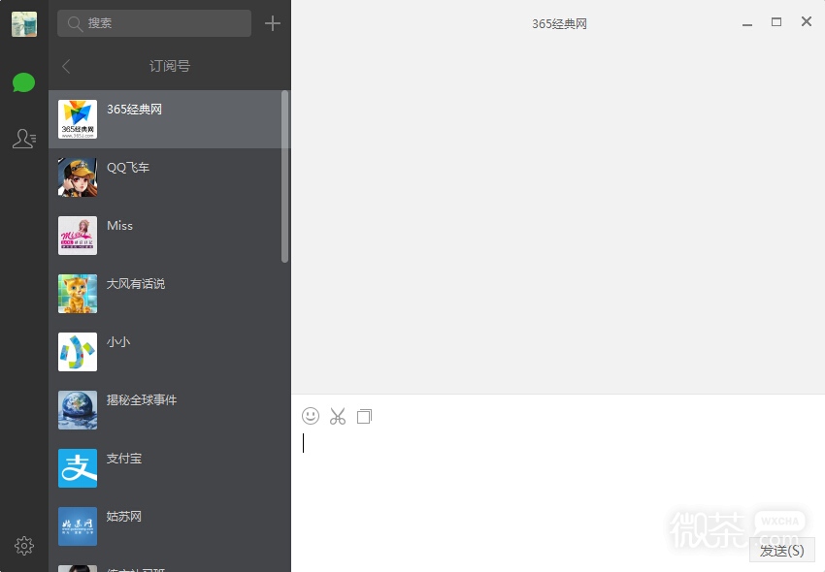Click the 姑苏网 account thumbnail
Viewport: 825px width, 572px height.
77,526
